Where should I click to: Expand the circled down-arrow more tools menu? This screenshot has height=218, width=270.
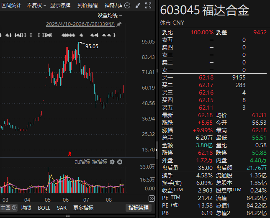127,5
